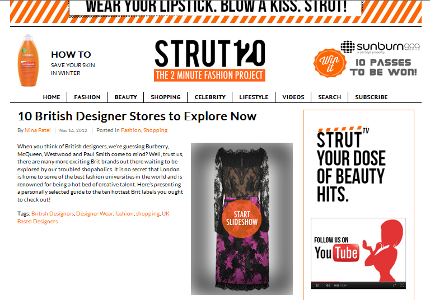Open the Shopping category link under title
The width and height of the screenshot is (430, 300).
[155, 130]
